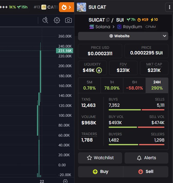Screen dimensions: 173x183
Task: Click the Buy button
Action: click(100, 172)
